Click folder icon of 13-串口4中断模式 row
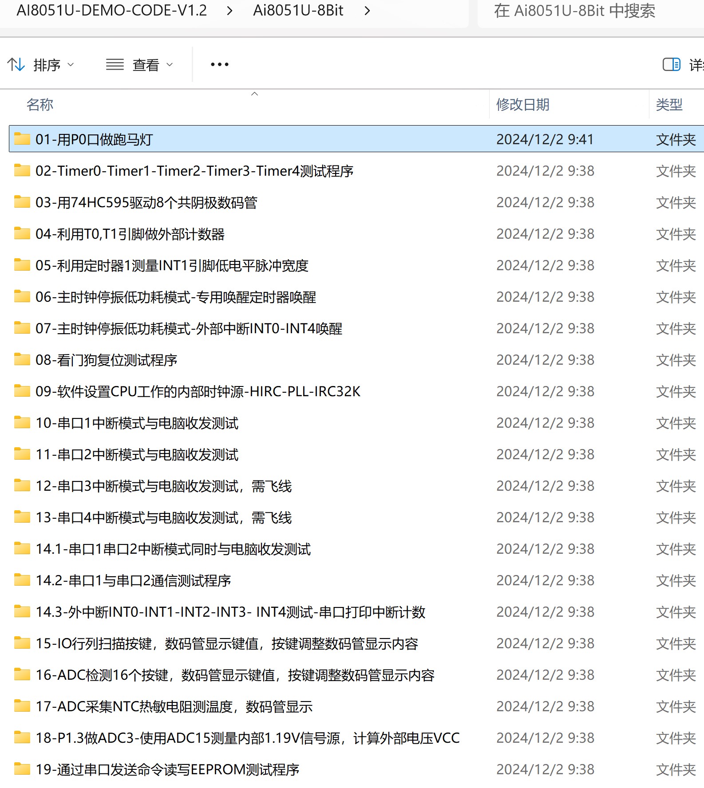Screen dimensions: 704x788 [22, 516]
